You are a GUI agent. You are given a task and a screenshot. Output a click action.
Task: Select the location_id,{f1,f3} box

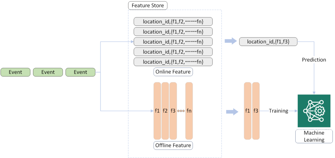(x=268, y=42)
